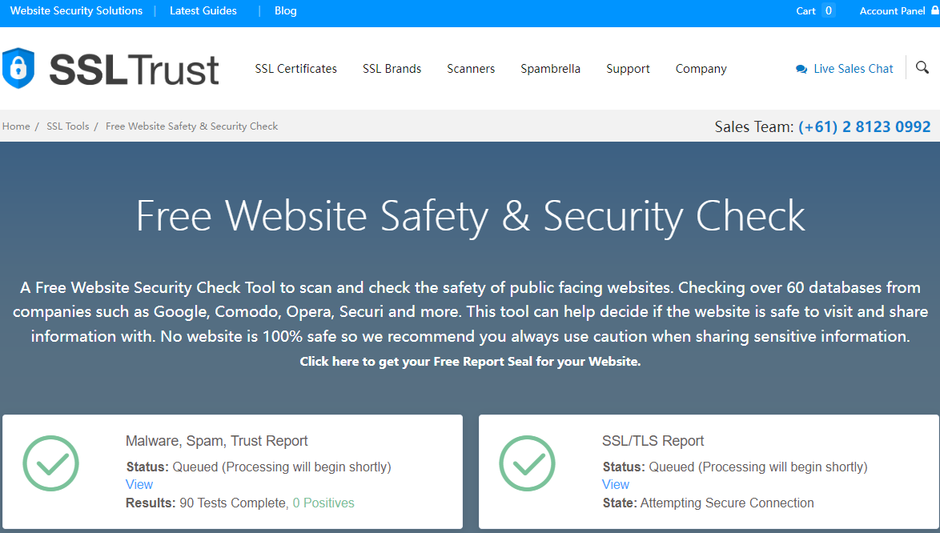Click the SSL/TLS report green checkmark icon
Image resolution: width=940 pixels, height=533 pixels.
tap(527, 463)
